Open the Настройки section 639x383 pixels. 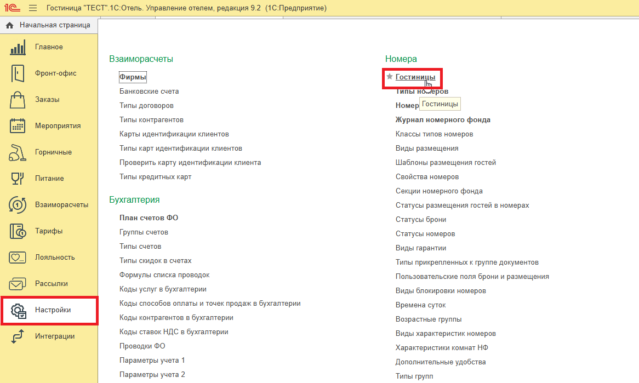tap(49, 310)
